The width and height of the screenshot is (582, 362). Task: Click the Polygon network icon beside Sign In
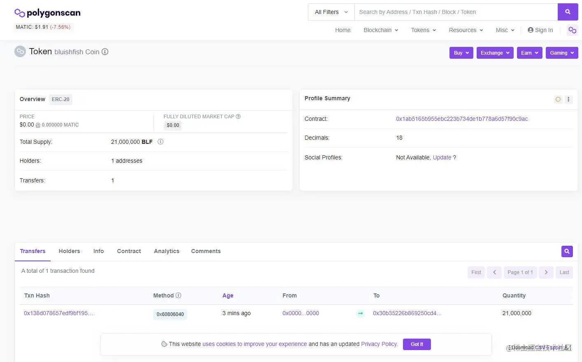coord(572,30)
